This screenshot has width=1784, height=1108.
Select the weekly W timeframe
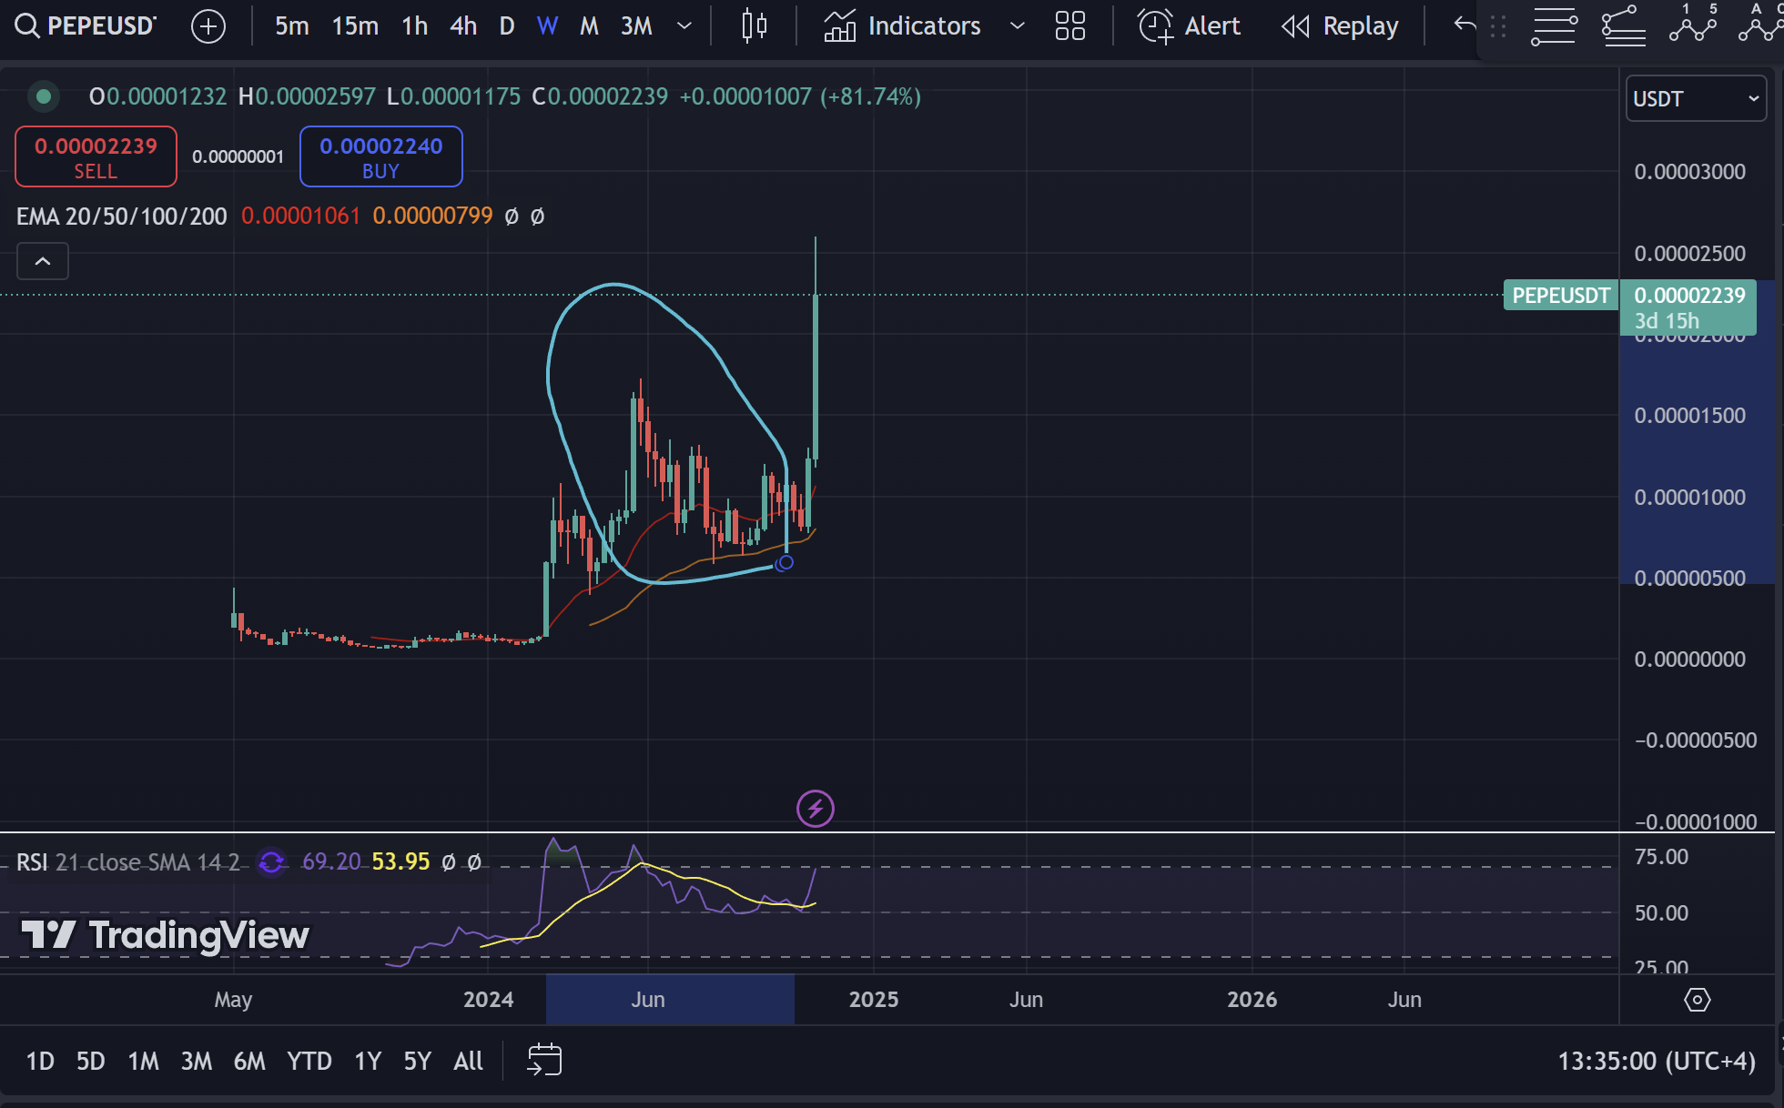pos(547,26)
